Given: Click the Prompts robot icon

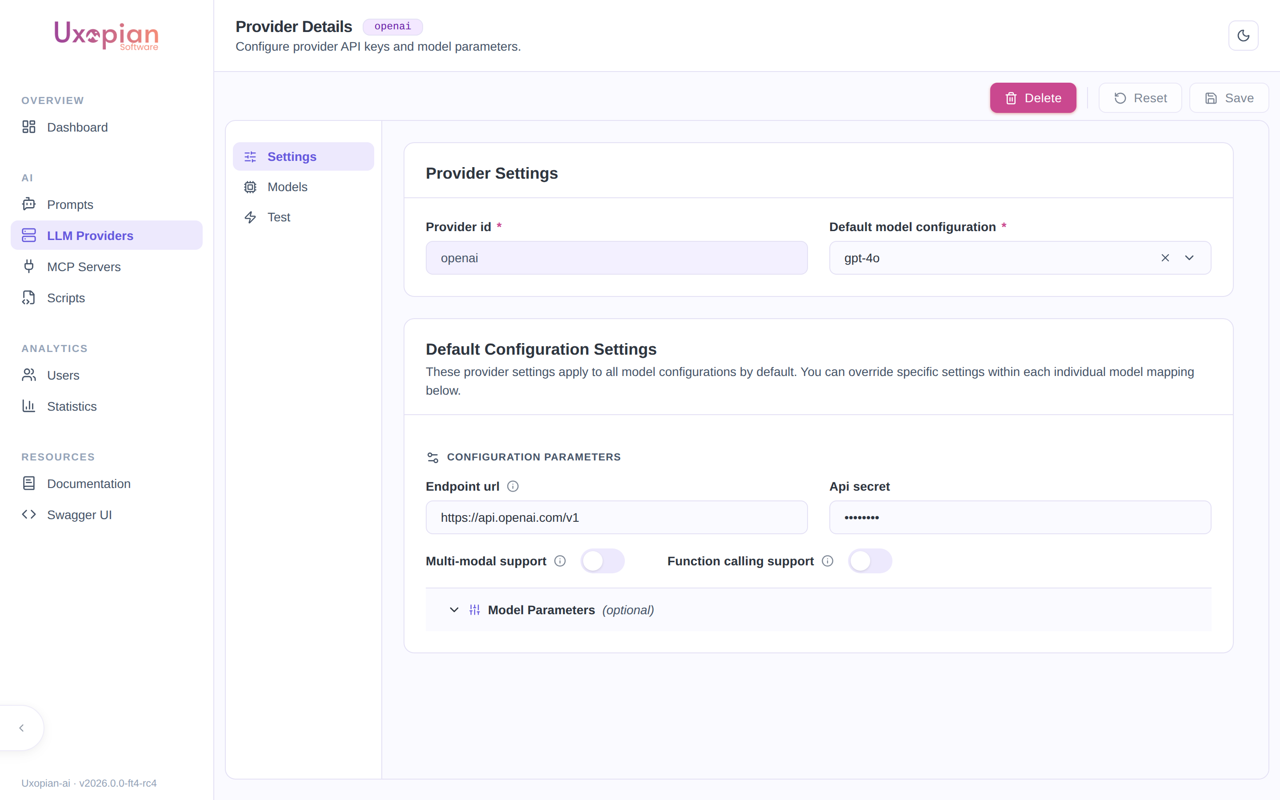Looking at the screenshot, I should tap(29, 204).
